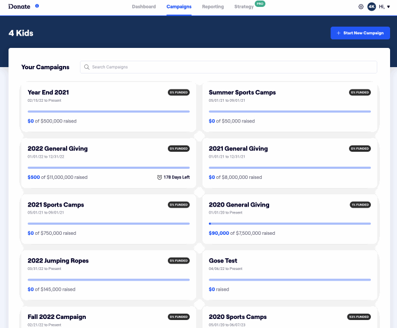Click Start New Campaign button
This screenshot has width=397, height=328.
click(360, 33)
